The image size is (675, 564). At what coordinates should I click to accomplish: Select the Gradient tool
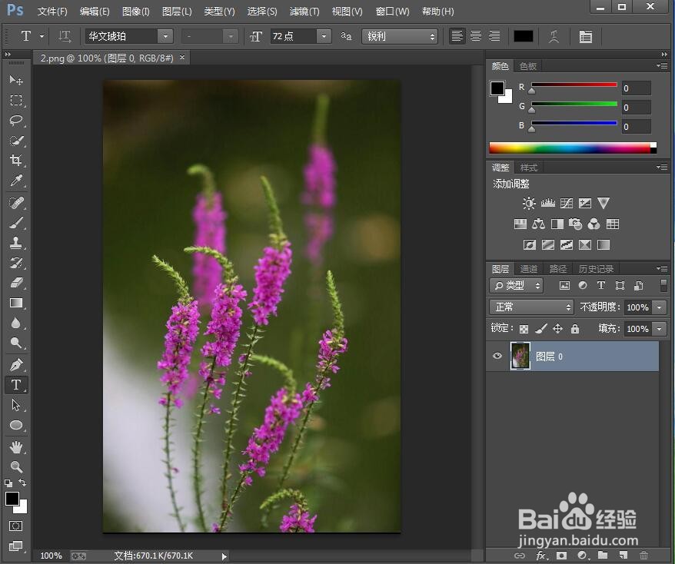click(16, 303)
